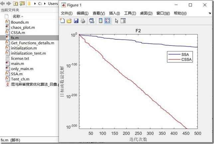Click the SSA legend label
The height and width of the screenshot is (144, 214).
click(x=185, y=54)
